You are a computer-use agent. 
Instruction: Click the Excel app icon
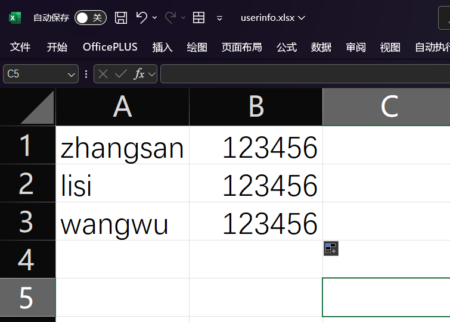pos(15,18)
